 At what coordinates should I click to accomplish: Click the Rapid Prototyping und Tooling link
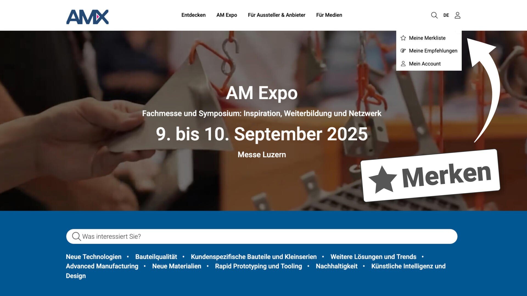pos(258,266)
